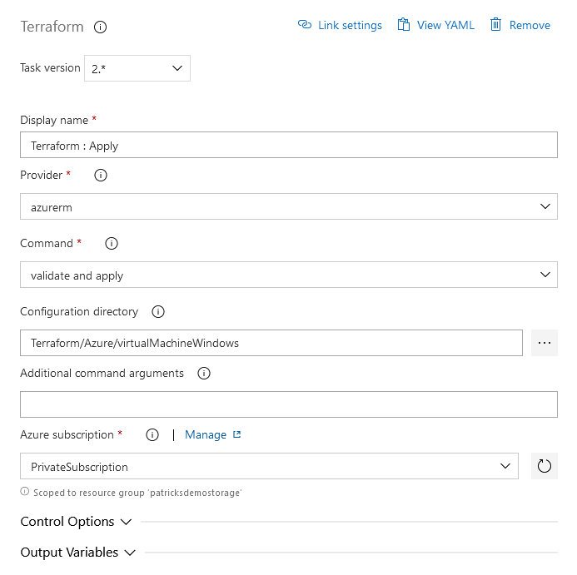Viewport: 577px width, 575px height.
Task: Click the Terraform heading text
Action: tap(52, 27)
